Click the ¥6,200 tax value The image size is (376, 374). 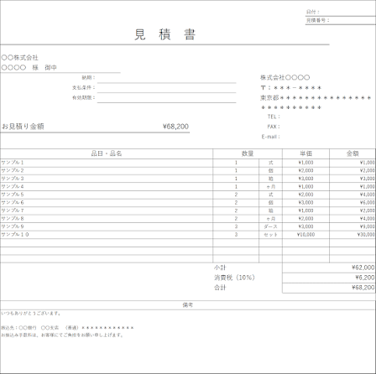coord(329,278)
